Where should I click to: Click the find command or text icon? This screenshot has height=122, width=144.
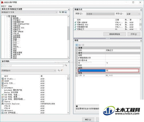(x=59, y=70)
